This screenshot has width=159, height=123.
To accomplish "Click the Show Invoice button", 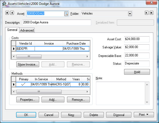I will 28,64.
